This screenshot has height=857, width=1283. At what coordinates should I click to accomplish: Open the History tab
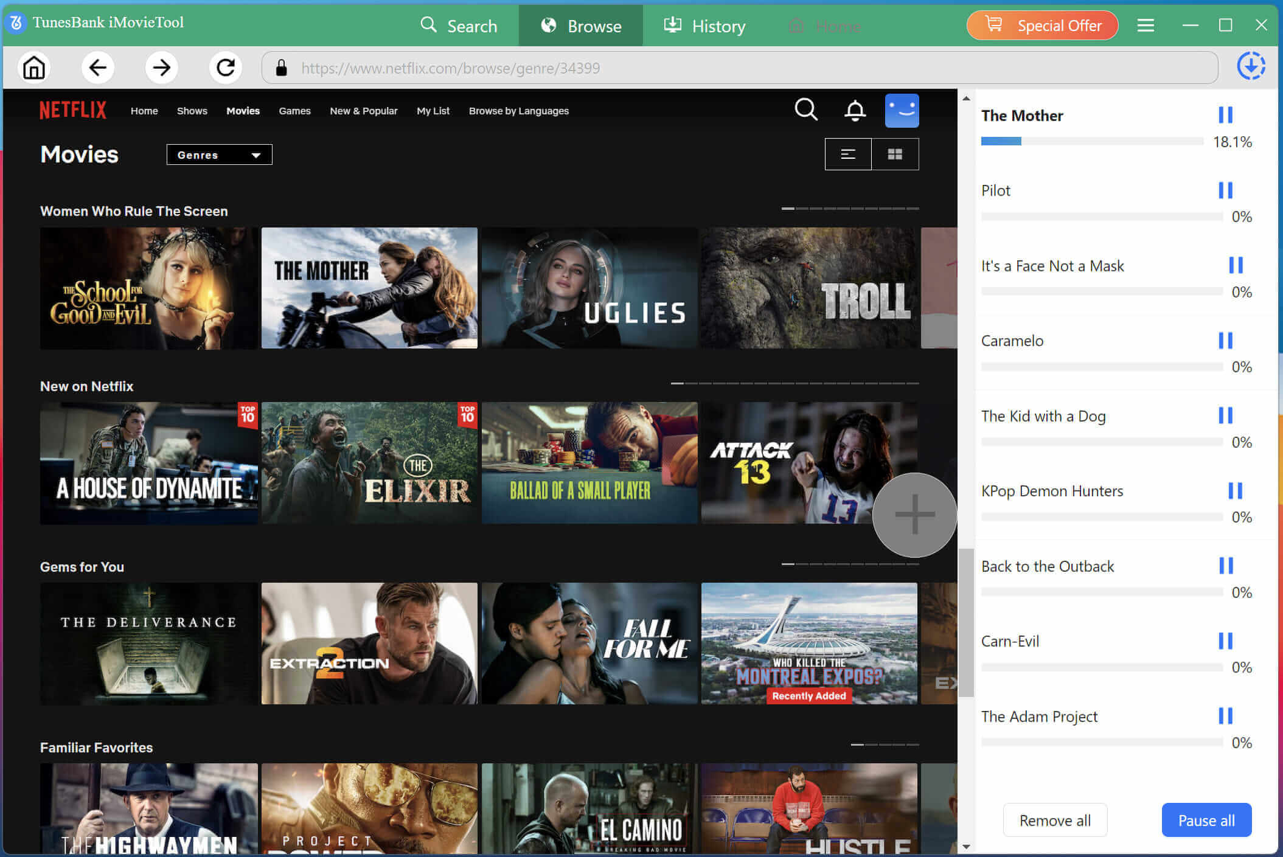704,26
